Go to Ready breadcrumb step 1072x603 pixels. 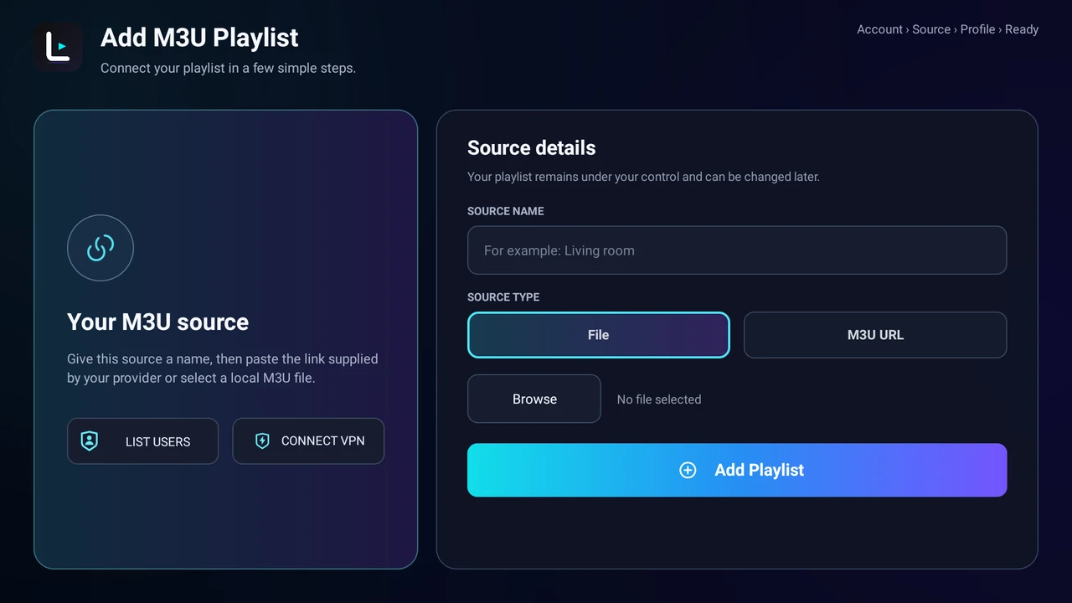coord(1022,29)
